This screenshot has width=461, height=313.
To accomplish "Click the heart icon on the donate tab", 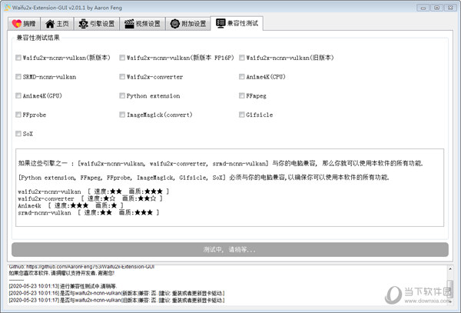I will click(x=17, y=24).
